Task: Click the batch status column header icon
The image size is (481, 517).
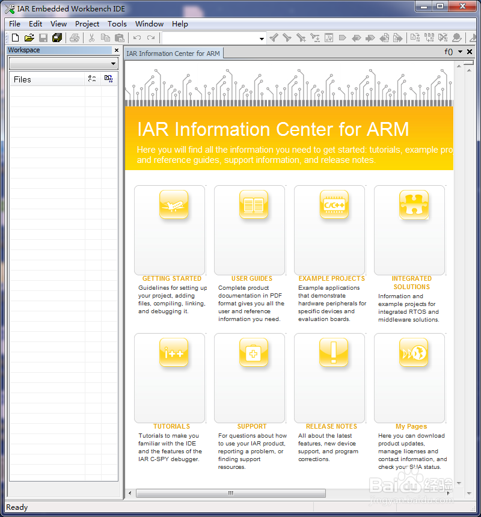Action: pos(108,79)
